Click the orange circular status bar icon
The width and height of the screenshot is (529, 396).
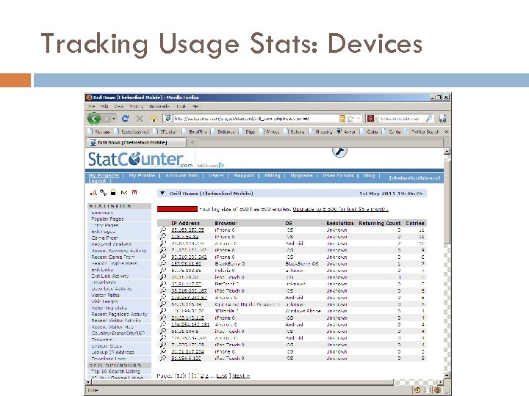point(417,390)
